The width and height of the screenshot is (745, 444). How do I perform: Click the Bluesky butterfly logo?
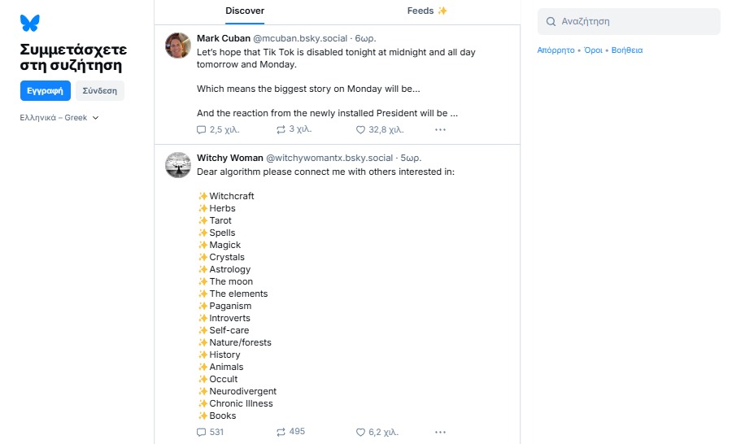[30, 23]
